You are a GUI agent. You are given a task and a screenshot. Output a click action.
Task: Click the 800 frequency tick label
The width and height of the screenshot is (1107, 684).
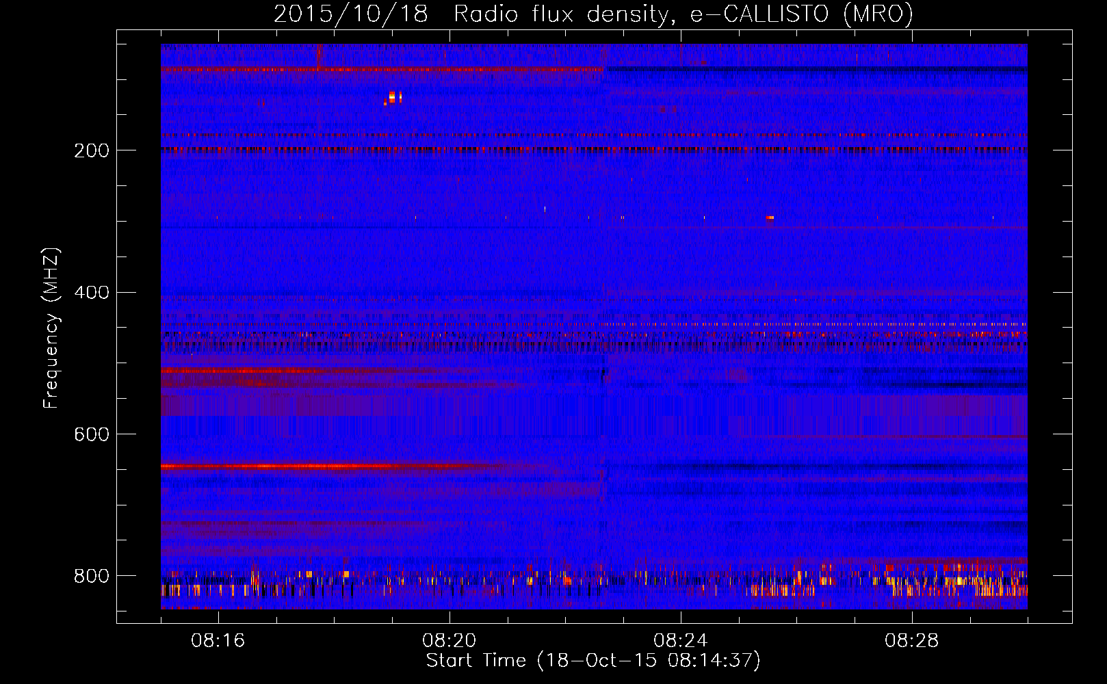click(x=92, y=576)
